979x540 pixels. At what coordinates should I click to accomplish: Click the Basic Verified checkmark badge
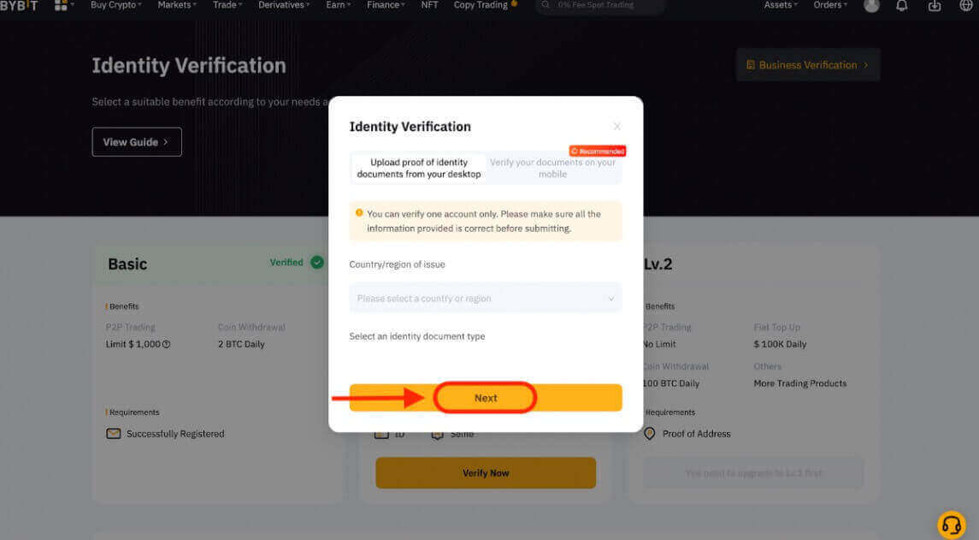tap(316, 263)
